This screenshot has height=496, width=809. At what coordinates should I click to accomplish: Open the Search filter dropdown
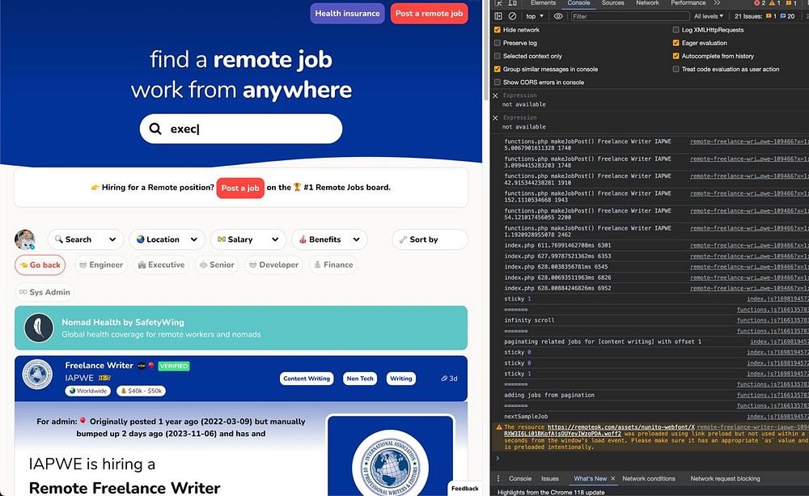[x=86, y=240]
